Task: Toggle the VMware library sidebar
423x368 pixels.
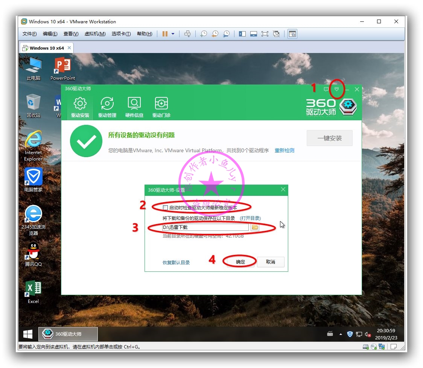Action: click(242, 34)
